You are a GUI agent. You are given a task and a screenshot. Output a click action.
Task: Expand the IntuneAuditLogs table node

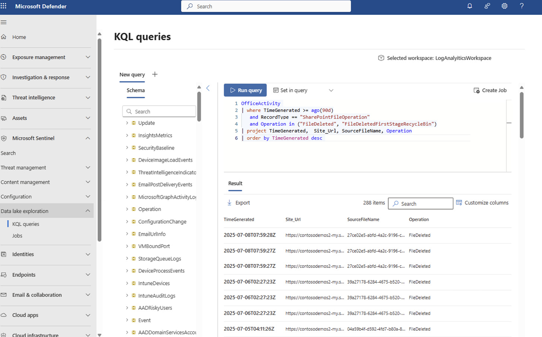pyautogui.click(x=127, y=296)
